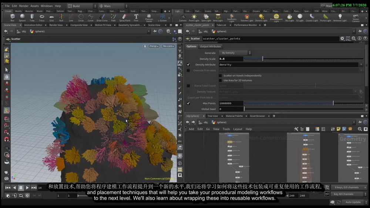Toggle the viewport lock icon

[145, 46]
